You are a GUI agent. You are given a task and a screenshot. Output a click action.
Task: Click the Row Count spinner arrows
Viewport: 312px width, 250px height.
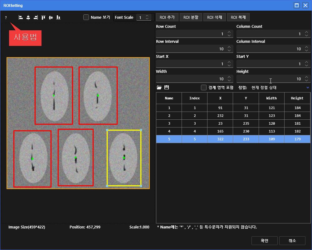coord(229,34)
